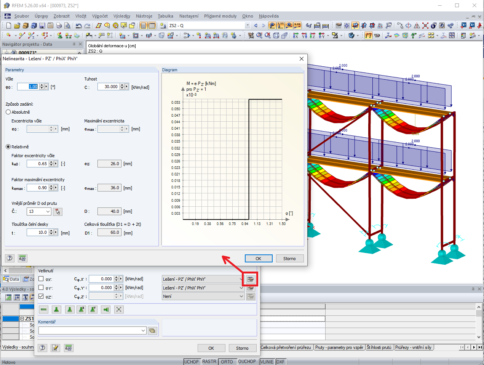Viewport: 484px width, 365px height.
Task: Edit the φY' nonlinearity using its edit icon
Action: coord(251,288)
